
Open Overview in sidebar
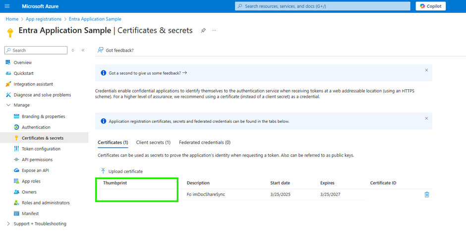(x=23, y=62)
